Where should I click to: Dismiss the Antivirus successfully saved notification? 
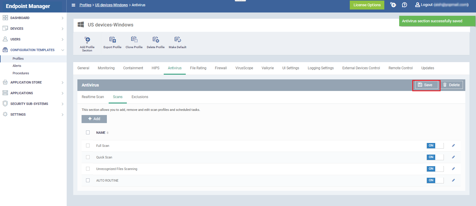437,21
